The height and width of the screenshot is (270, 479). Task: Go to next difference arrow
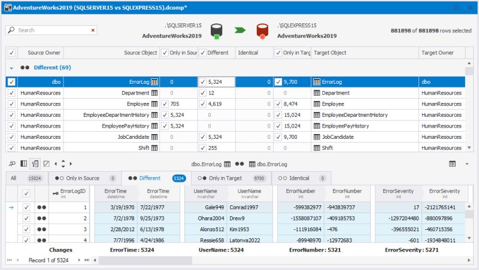click(71, 163)
